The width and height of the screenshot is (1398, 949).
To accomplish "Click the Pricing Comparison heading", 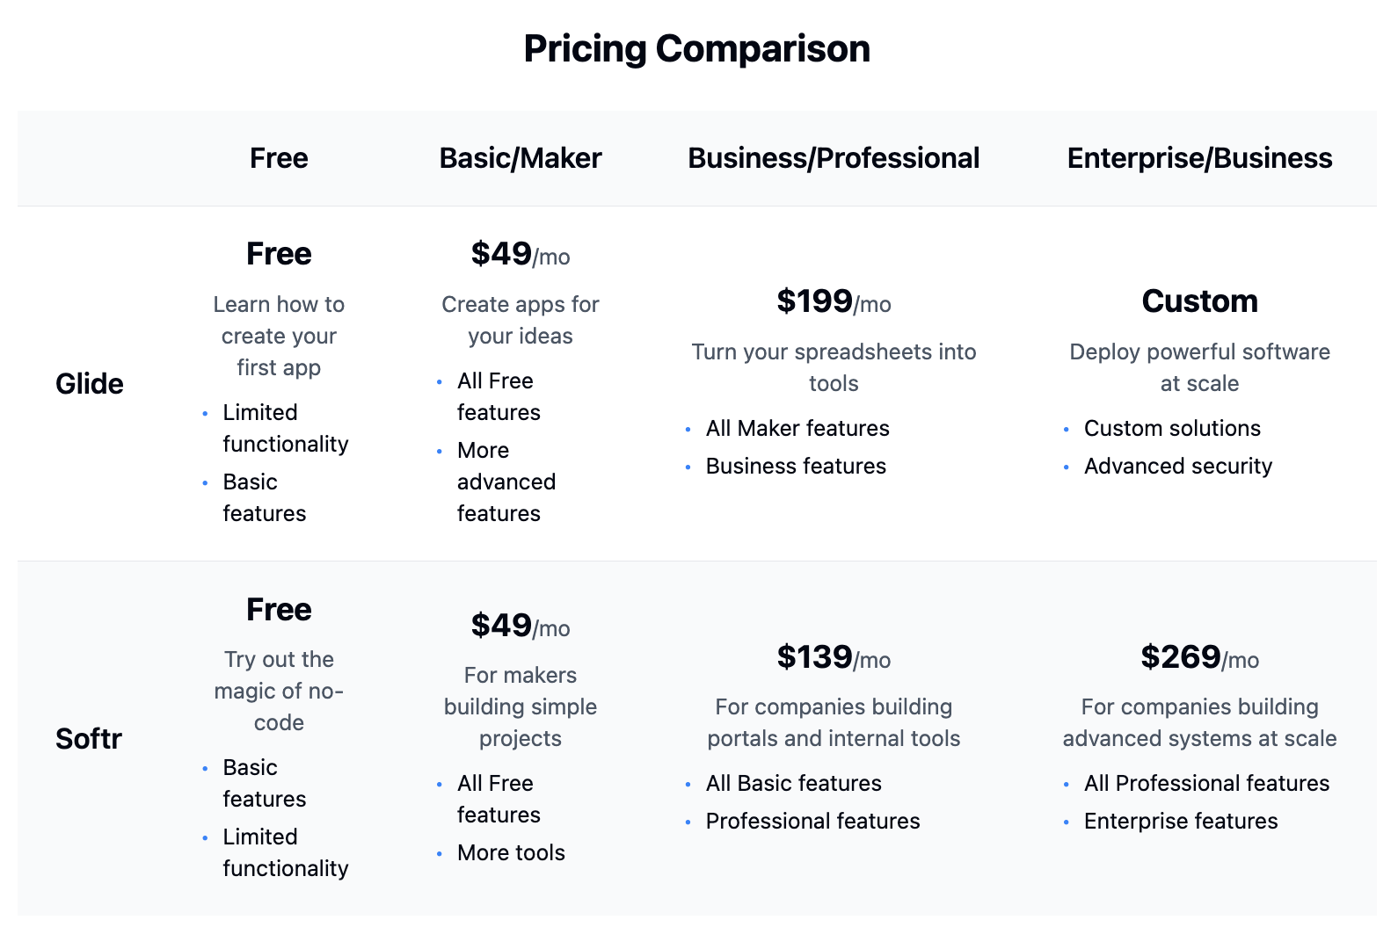I will click(x=696, y=48).
